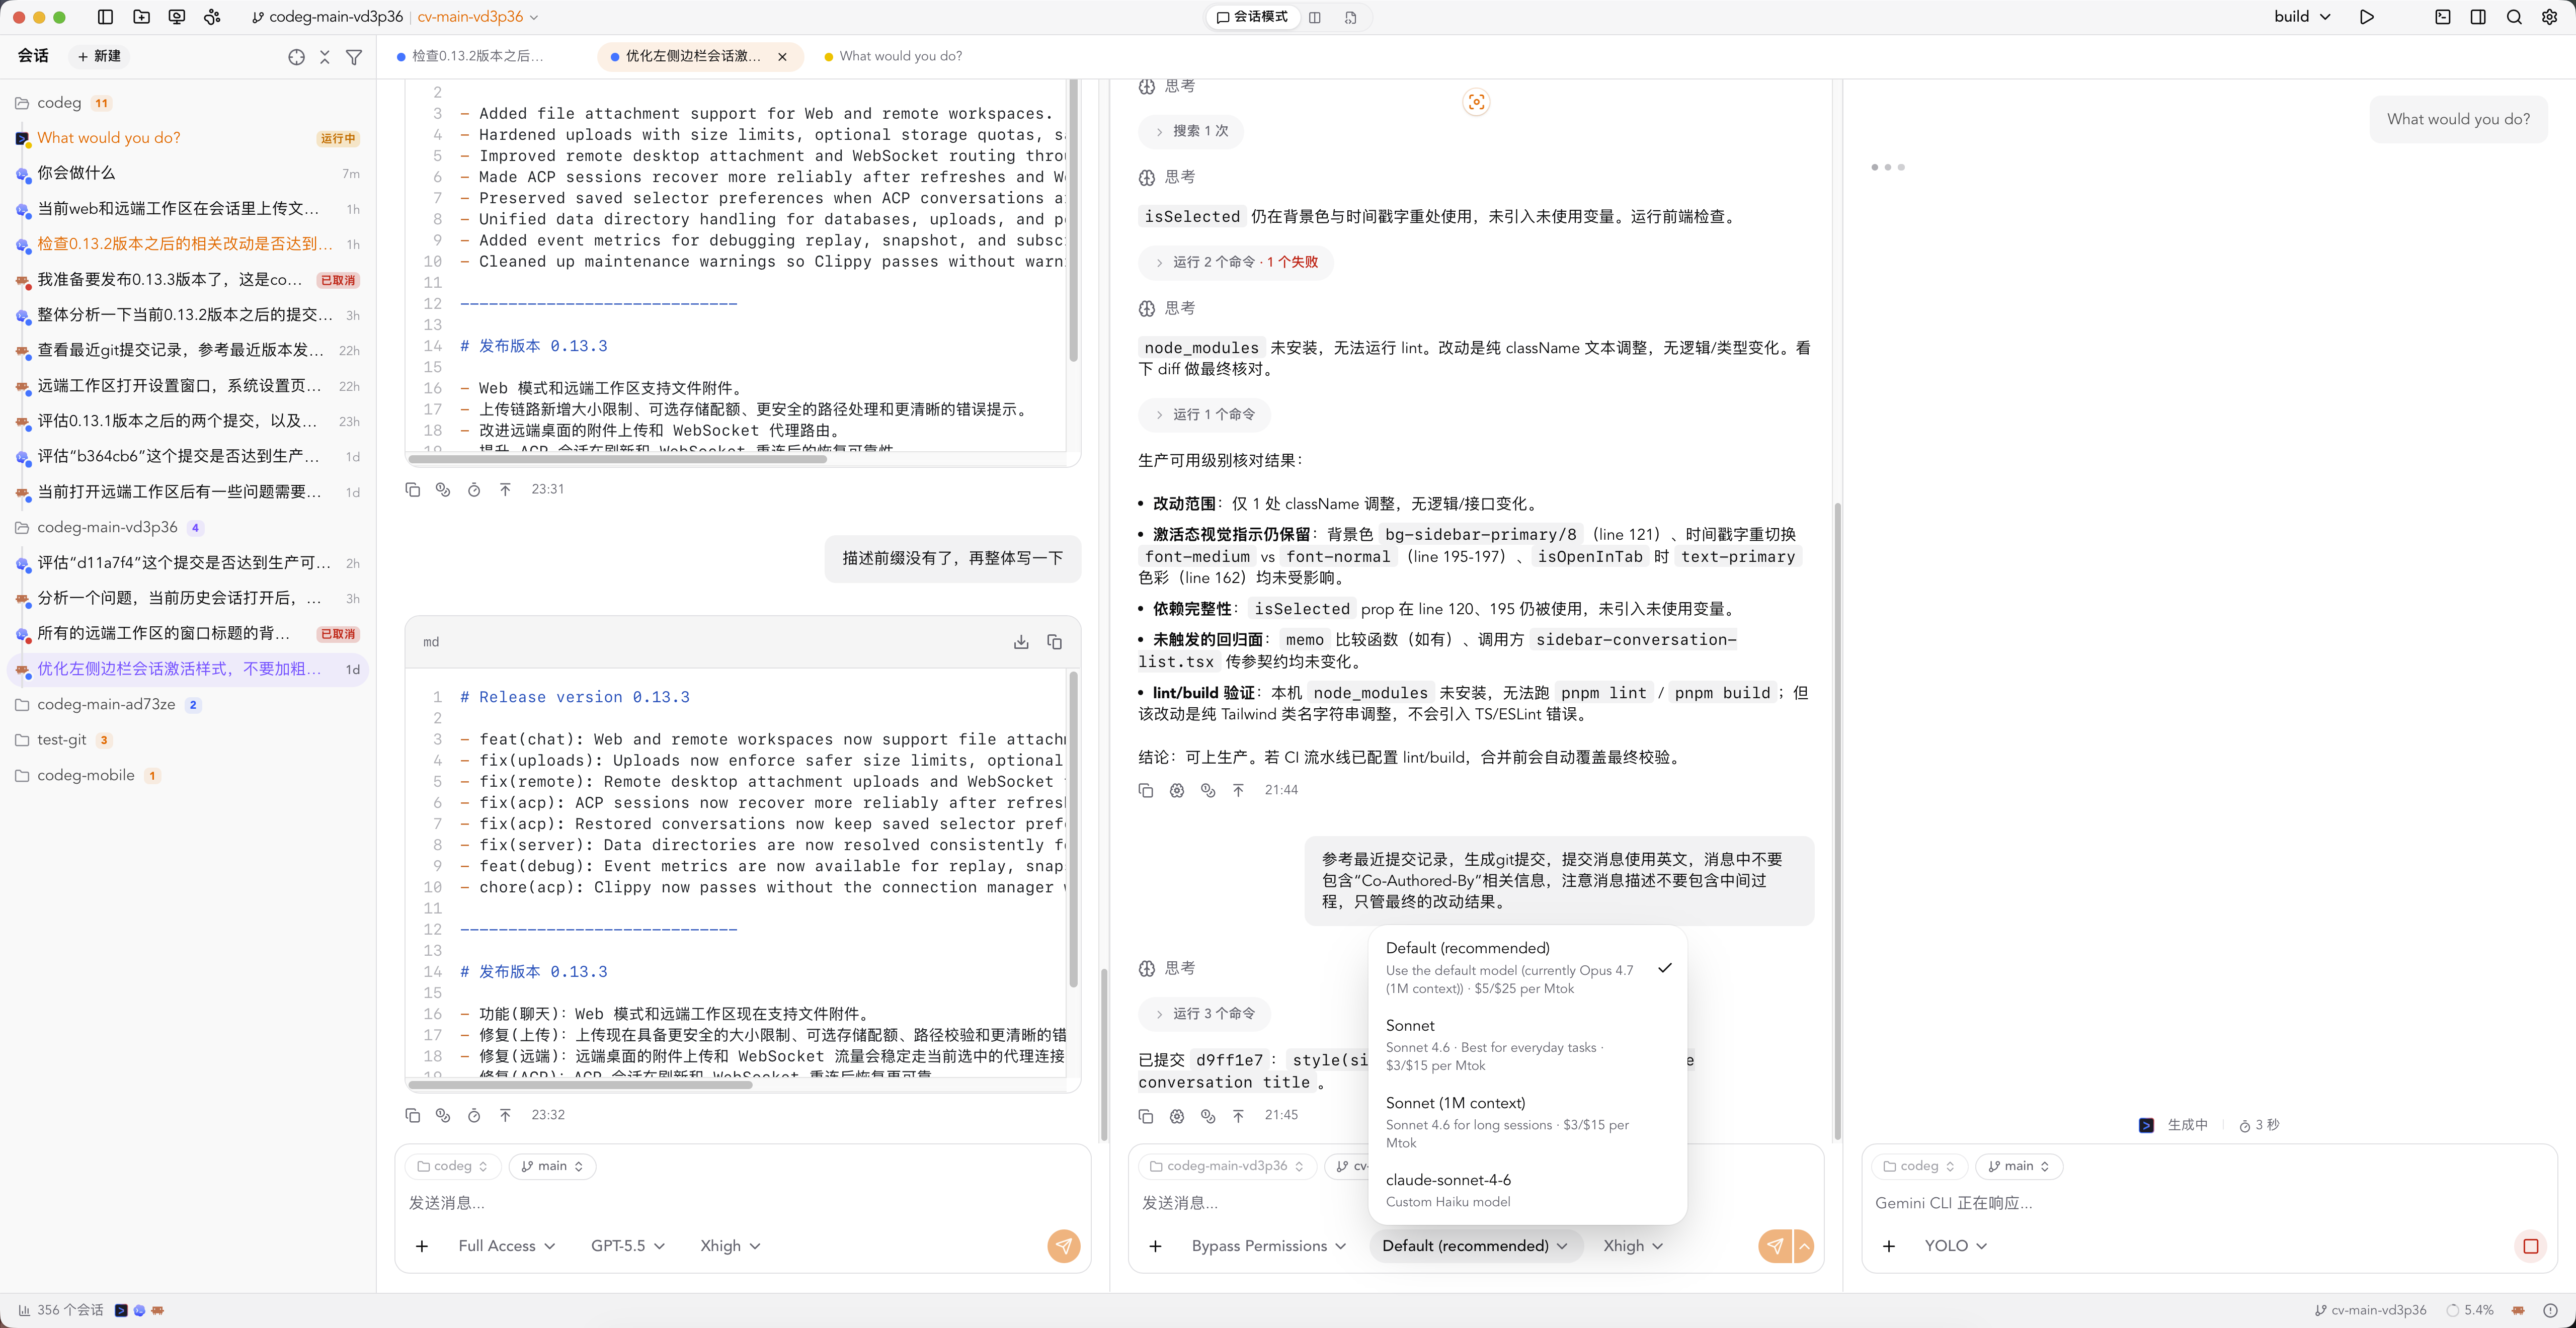Image resolution: width=2576 pixels, height=1328 pixels.
Task: Add attachment plus in Full Access pane
Action: point(422,1246)
